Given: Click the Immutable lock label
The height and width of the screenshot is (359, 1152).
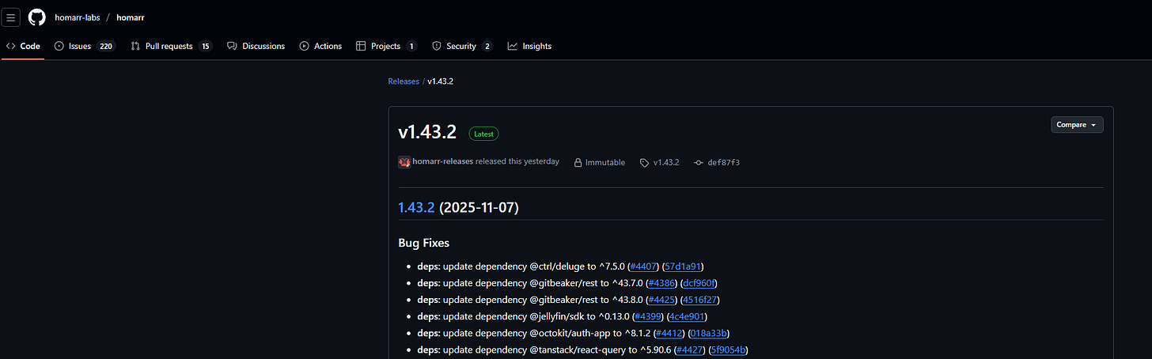Looking at the screenshot, I should pos(599,162).
